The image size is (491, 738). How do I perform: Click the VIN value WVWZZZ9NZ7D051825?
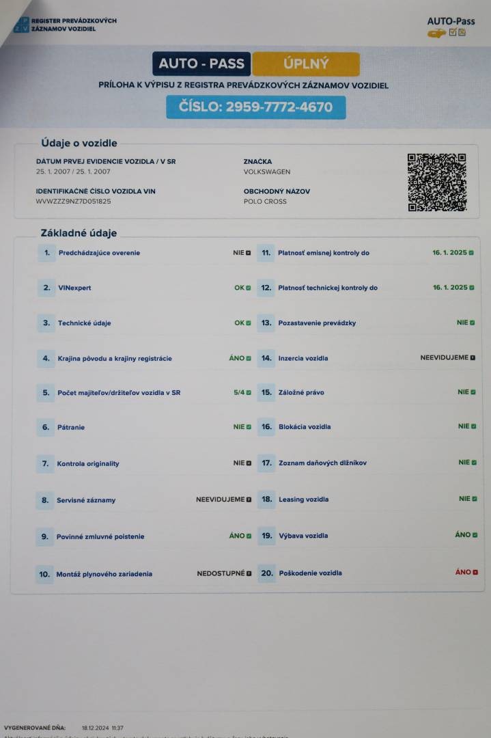pos(73,202)
